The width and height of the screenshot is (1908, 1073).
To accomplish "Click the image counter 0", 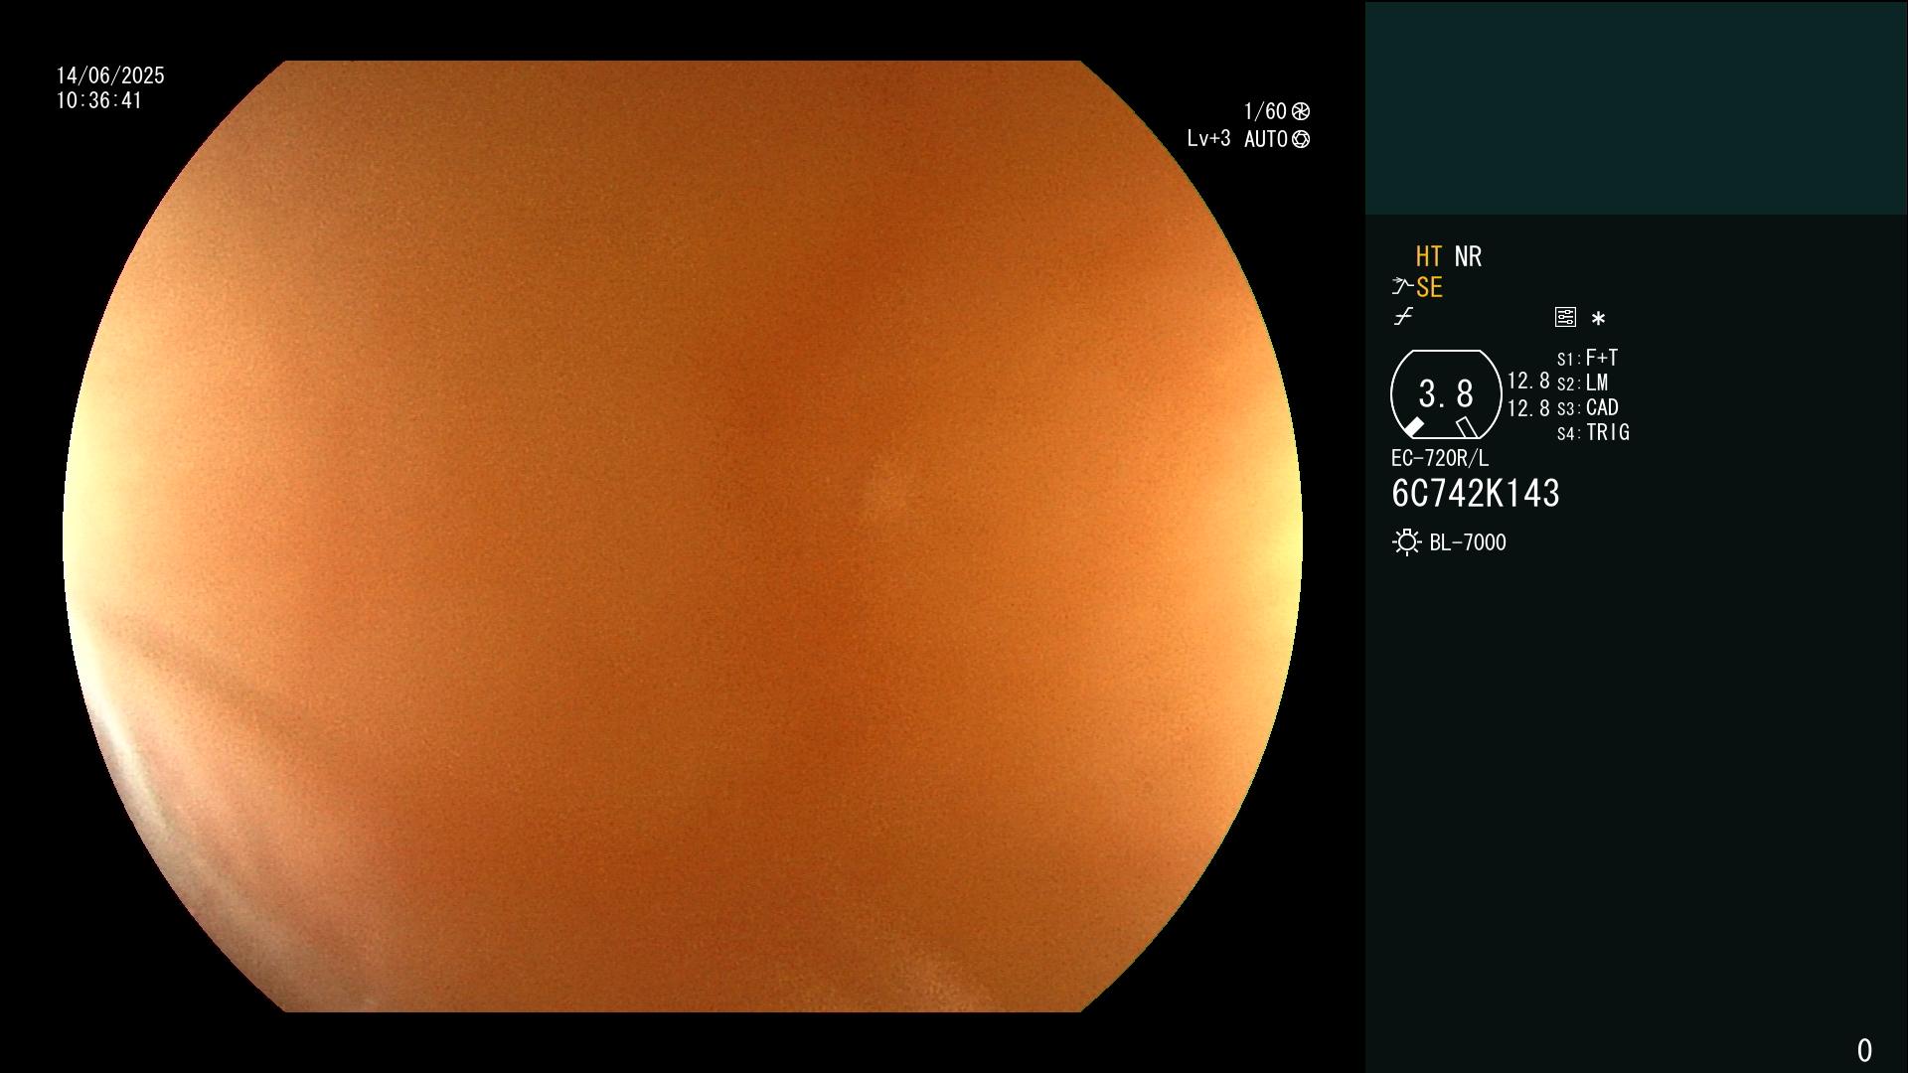I will click(1864, 1050).
